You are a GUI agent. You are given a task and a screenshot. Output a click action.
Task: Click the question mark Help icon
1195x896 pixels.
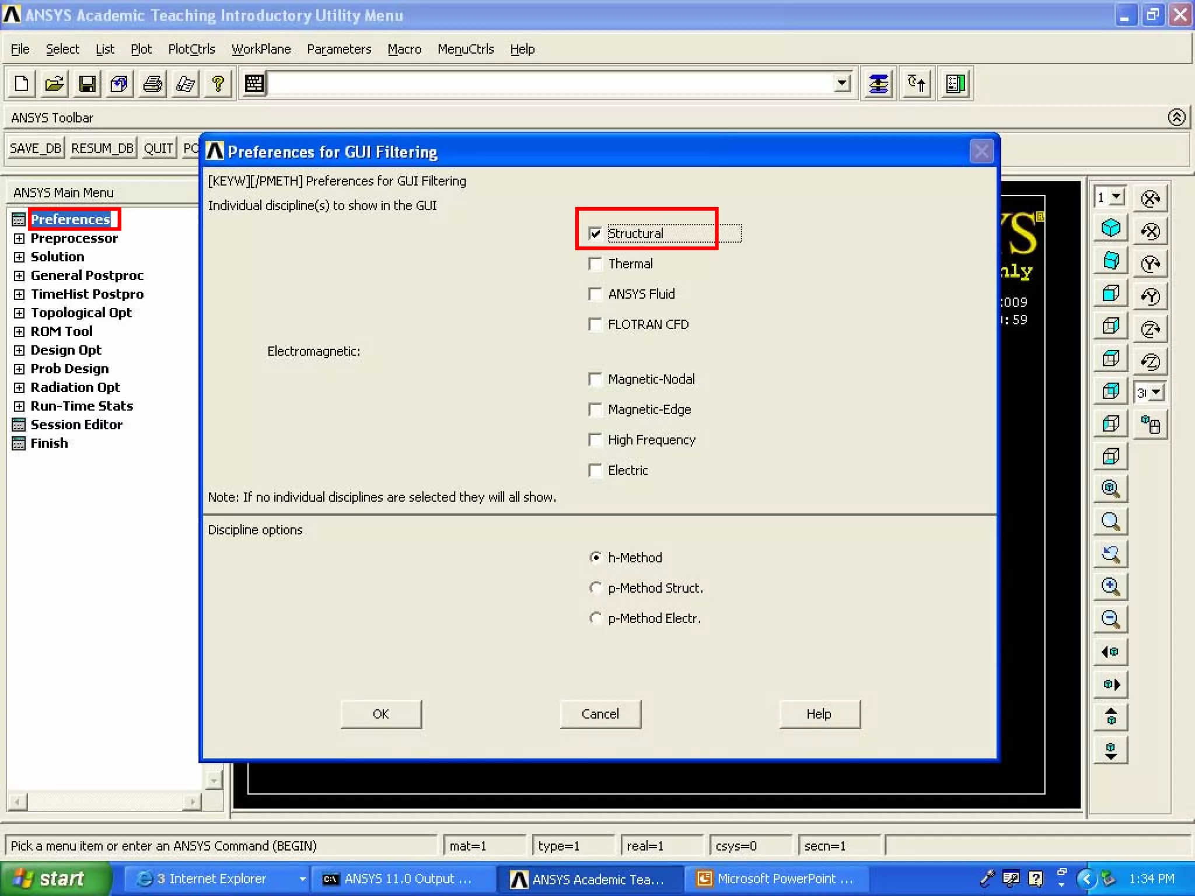(218, 84)
